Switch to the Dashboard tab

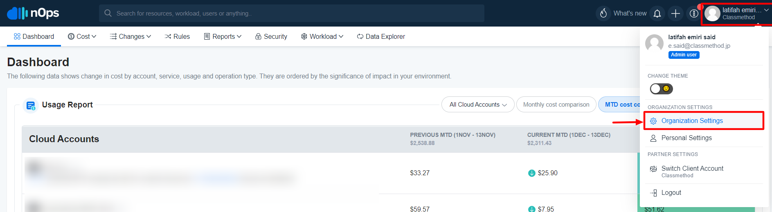coord(34,36)
